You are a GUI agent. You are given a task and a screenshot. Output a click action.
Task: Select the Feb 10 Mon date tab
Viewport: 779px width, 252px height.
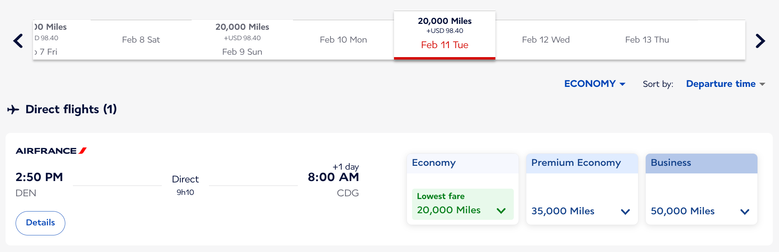[x=343, y=40]
